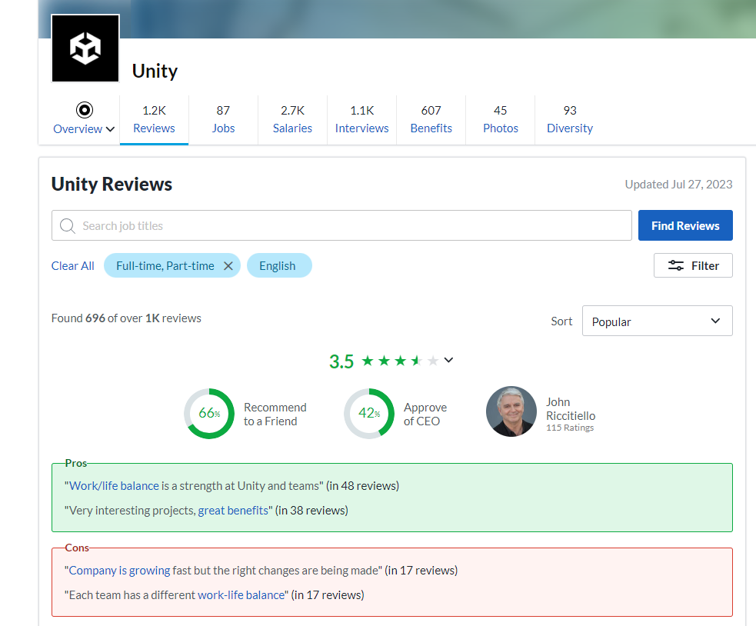Select the Photos tab
Image resolution: width=756 pixels, height=626 pixels.
point(501,119)
